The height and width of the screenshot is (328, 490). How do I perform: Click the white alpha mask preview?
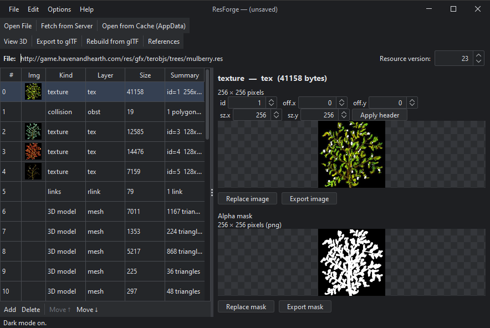tap(351, 262)
